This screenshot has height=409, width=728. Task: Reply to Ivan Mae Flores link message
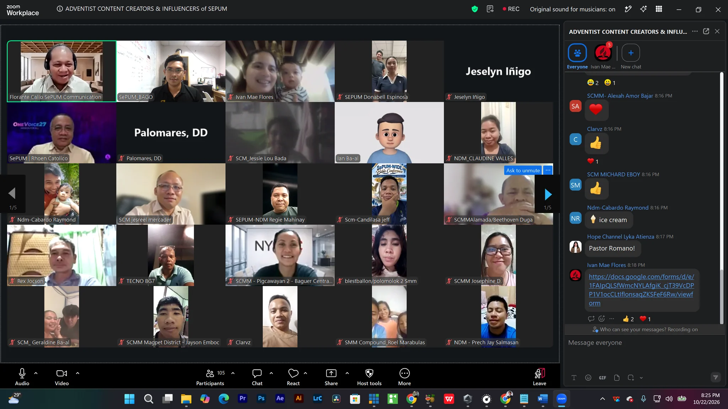591,318
